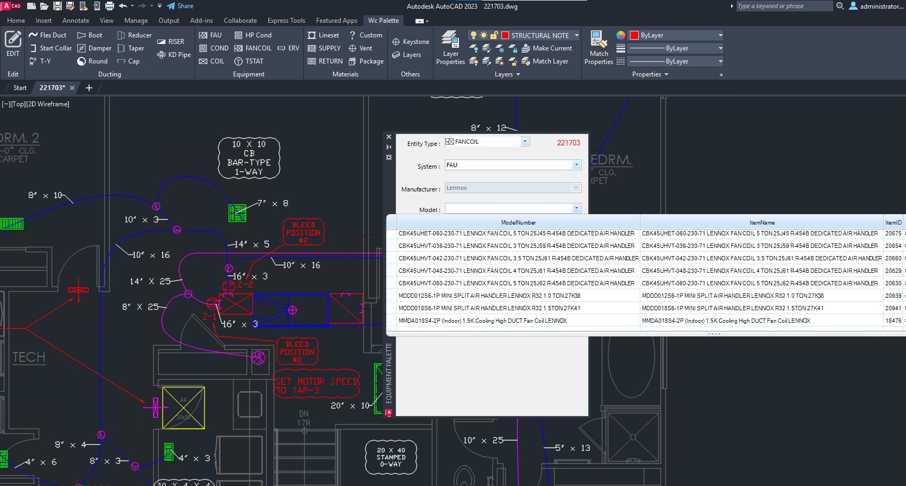The height and width of the screenshot is (486, 906).
Task: Insert FAU equipment from ribbon
Action: click(x=210, y=35)
